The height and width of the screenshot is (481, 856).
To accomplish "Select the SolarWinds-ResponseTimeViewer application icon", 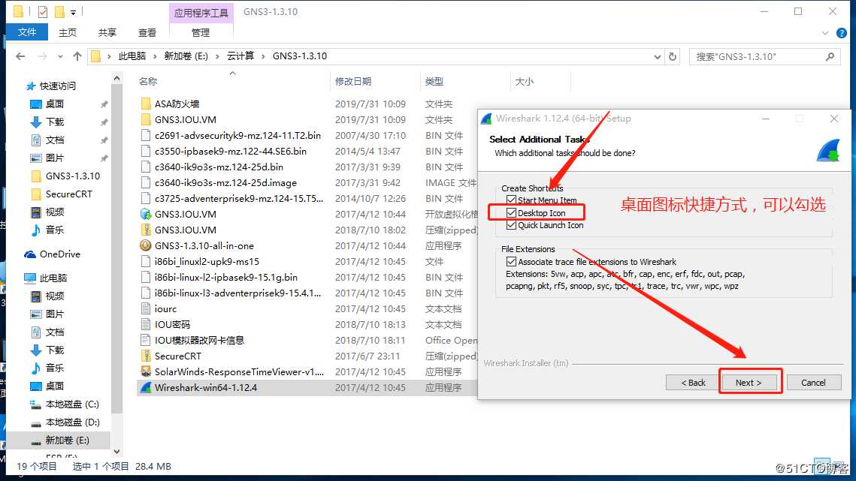I will 146,372.
